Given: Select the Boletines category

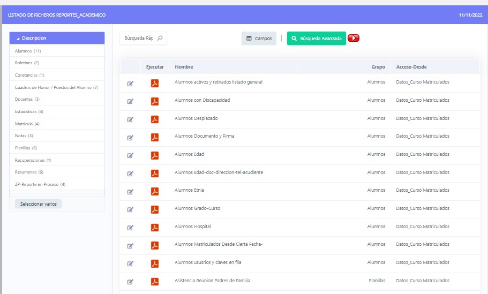Looking at the screenshot, I should [27, 63].
